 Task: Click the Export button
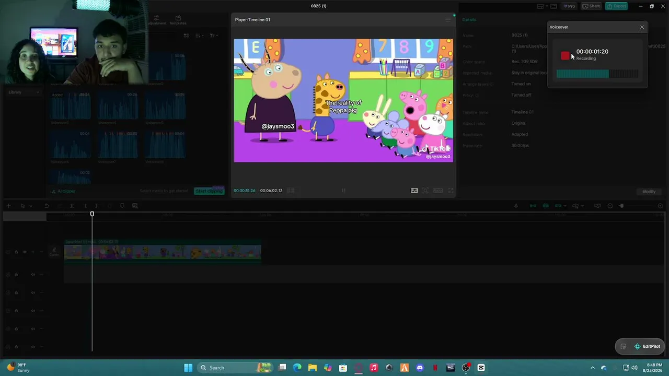pos(617,6)
